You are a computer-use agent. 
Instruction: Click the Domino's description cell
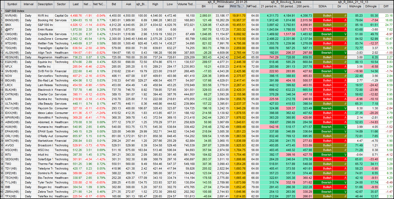coord(45,173)
